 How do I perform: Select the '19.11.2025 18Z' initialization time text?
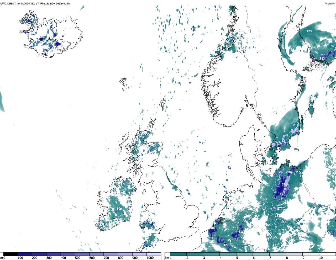pyautogui.click(x=26, y=4)
